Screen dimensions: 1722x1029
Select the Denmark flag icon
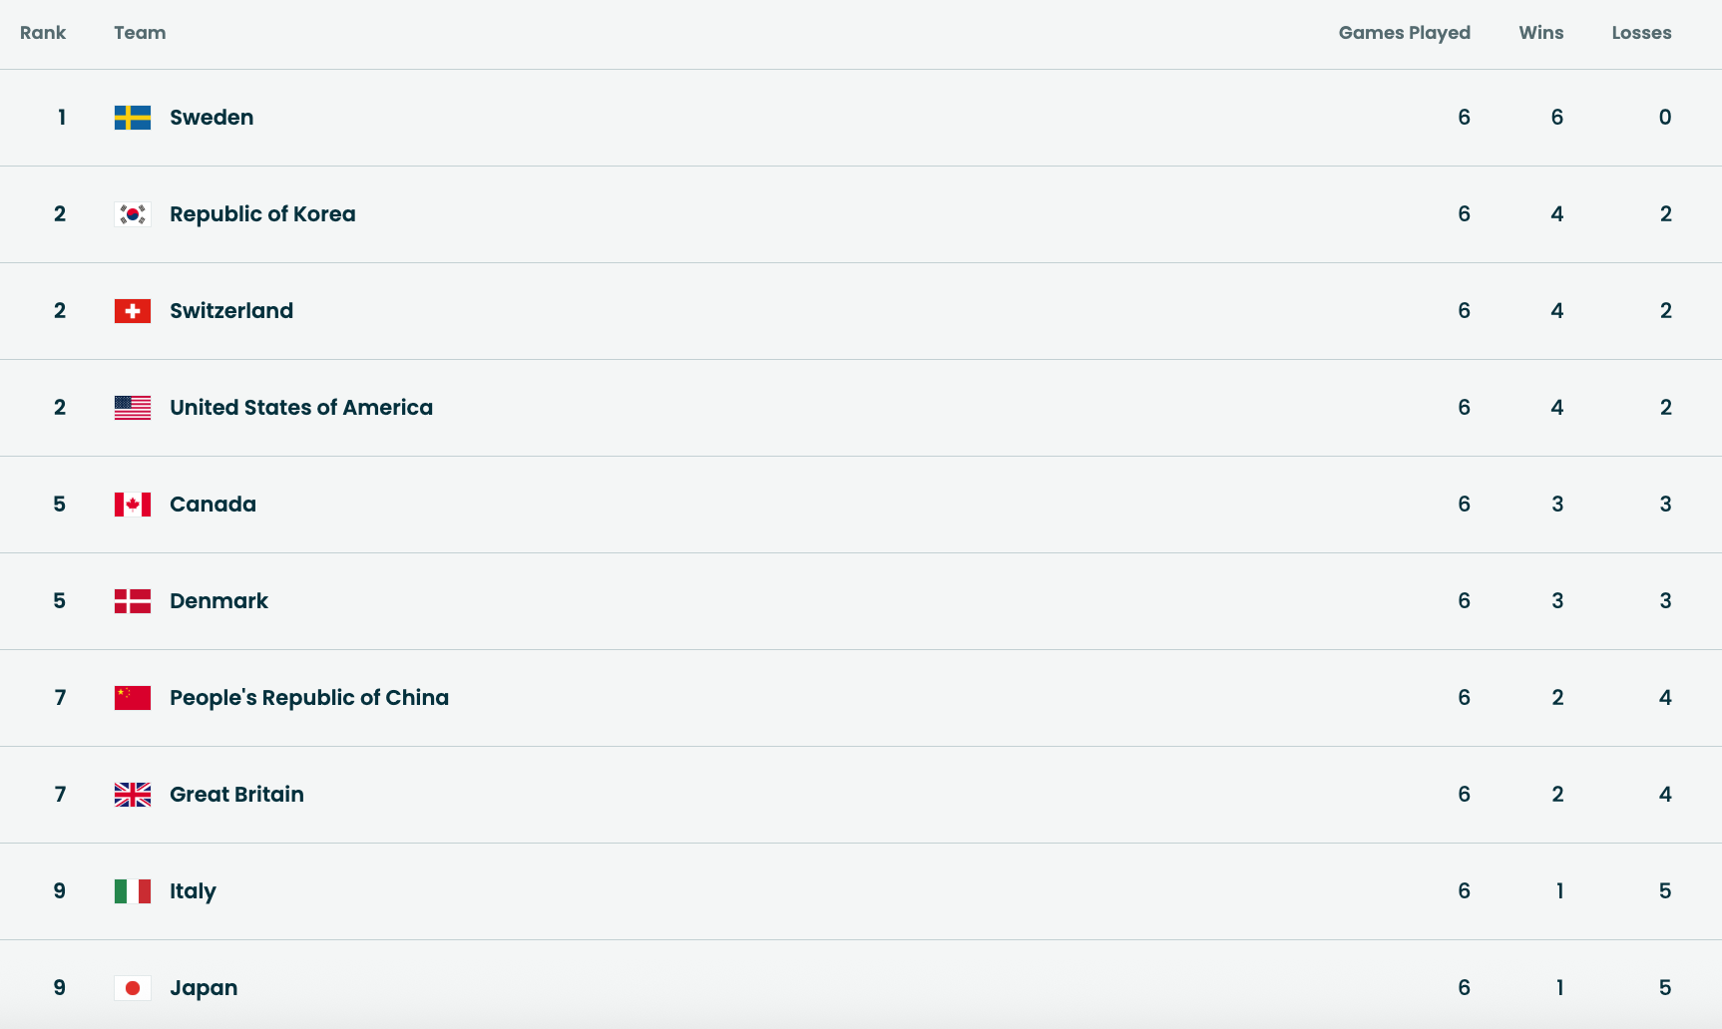133,601
